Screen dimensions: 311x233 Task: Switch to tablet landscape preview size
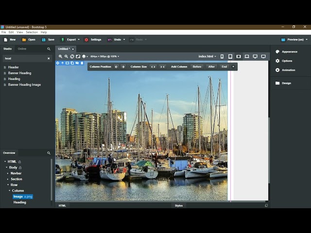[x=239, y=56]
